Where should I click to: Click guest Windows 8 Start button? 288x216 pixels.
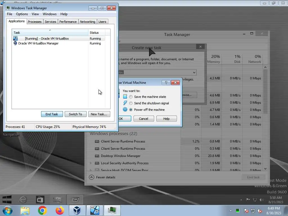pos(7,199)
